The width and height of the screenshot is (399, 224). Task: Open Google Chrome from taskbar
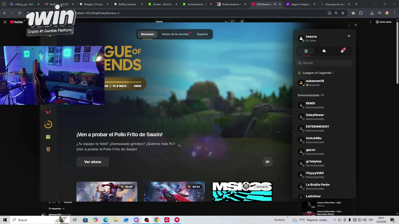[x=157, y=220]
